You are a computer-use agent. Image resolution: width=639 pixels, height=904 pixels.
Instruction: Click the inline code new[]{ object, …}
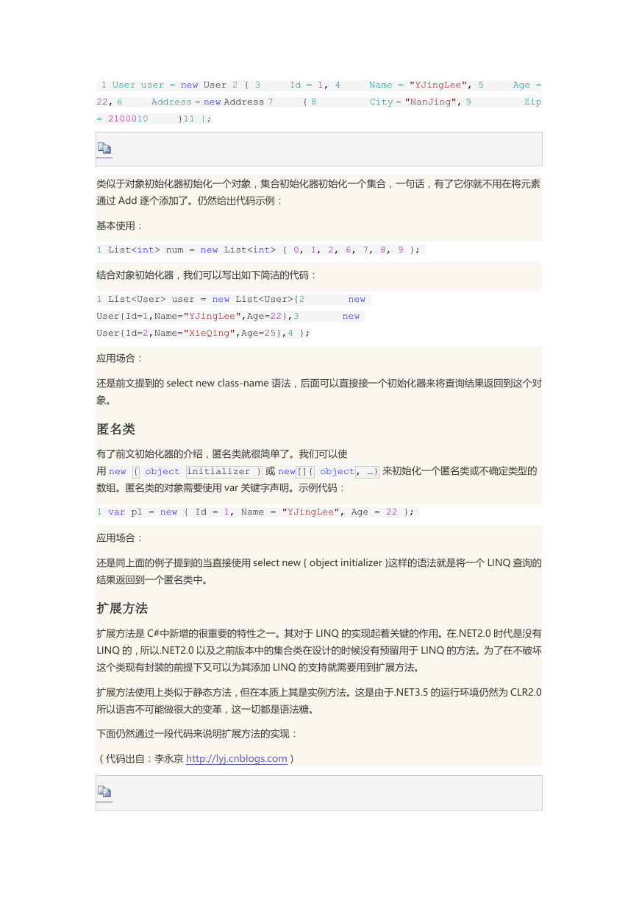pos(329,471)
